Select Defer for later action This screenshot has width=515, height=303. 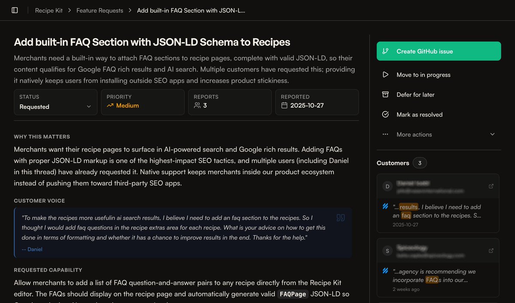point(439,94)
